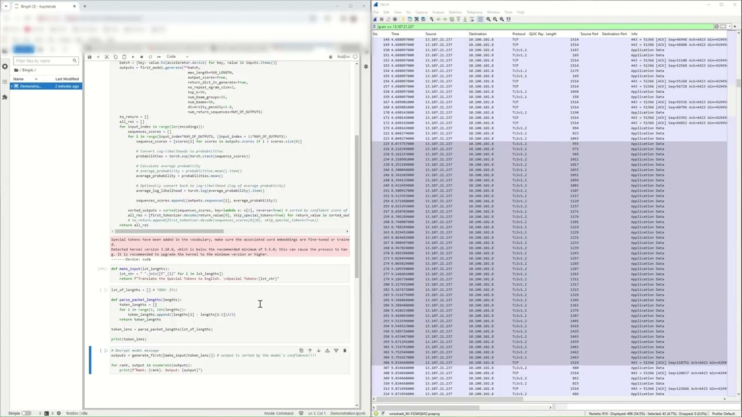Restart kernel and run all cells
Viewport: 742px width, 417px height.
point(158,57)
